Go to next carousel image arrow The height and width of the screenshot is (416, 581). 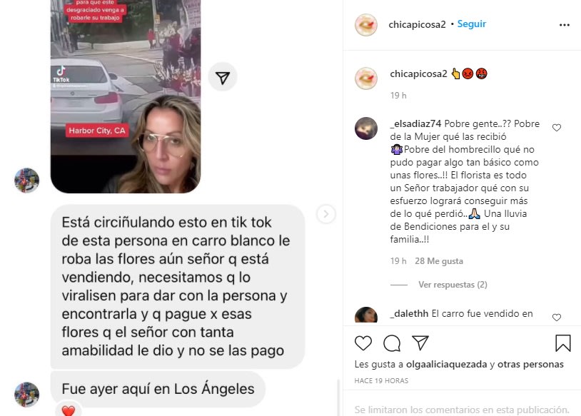pyautogui.click(x=326, y=214)
